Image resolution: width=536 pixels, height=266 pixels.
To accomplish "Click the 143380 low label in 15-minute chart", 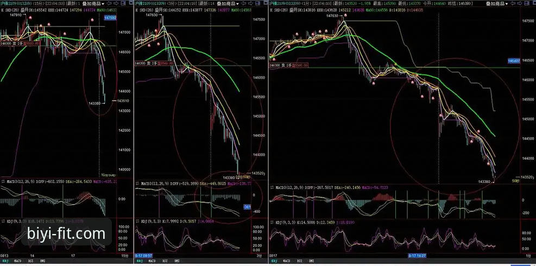I will (x=94, y=103).
